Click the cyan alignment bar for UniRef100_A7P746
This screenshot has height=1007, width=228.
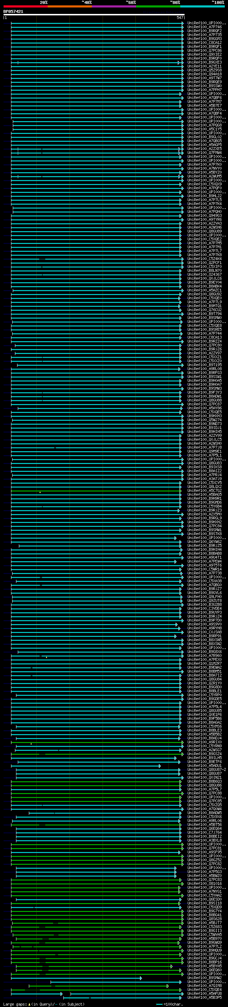tap(97, 28)
